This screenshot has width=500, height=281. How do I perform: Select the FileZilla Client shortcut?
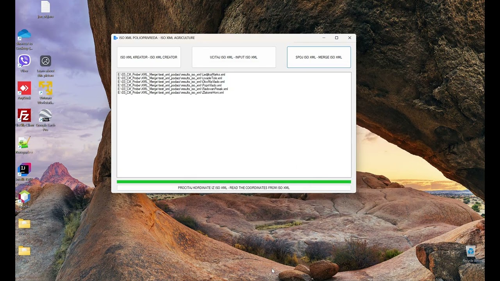click(24, 118)
